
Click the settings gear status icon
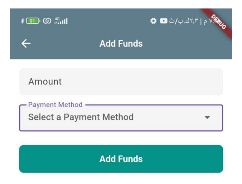tap(153, 21)
